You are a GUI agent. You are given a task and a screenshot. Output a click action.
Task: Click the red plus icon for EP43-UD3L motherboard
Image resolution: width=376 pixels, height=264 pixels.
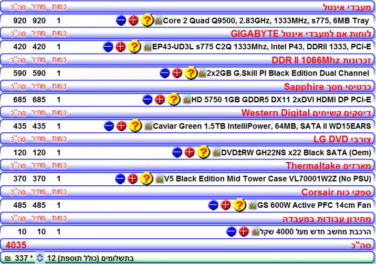point(121,47)
